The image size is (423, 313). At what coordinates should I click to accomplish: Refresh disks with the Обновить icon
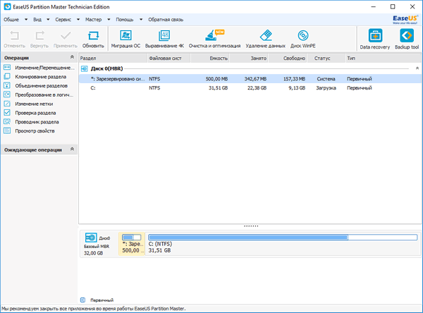coord(93,36)
